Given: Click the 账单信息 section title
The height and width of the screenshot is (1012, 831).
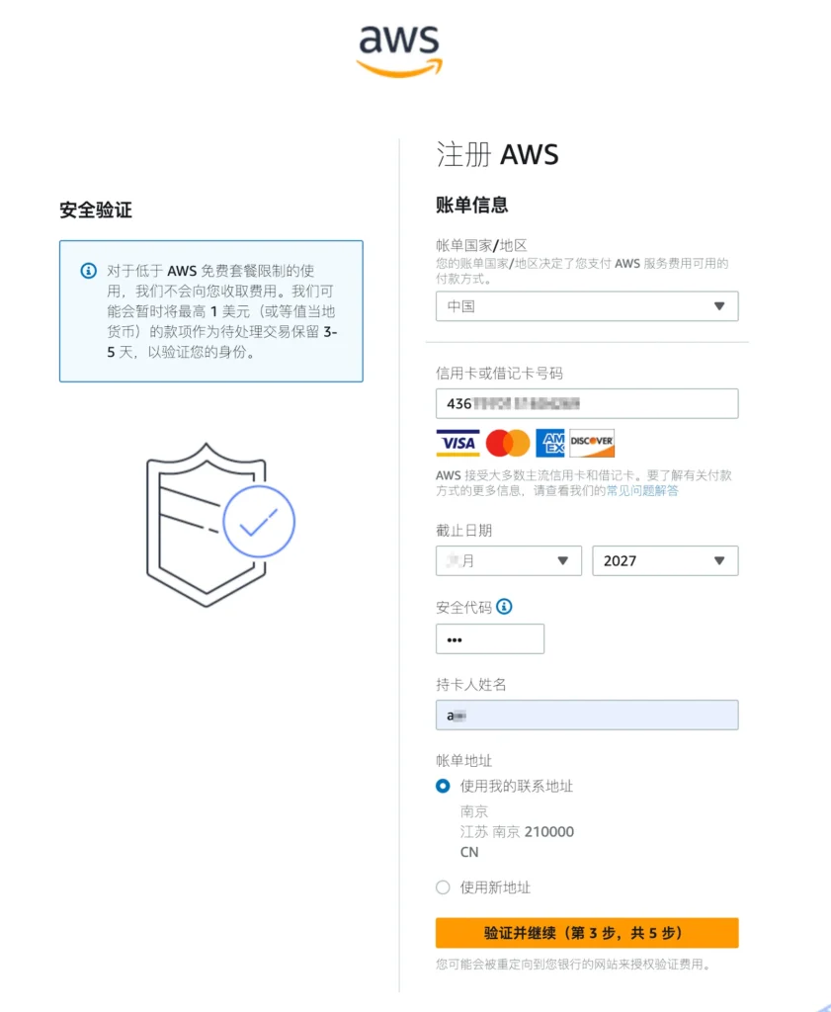Looking at the screenshot, I should point(472,206).
